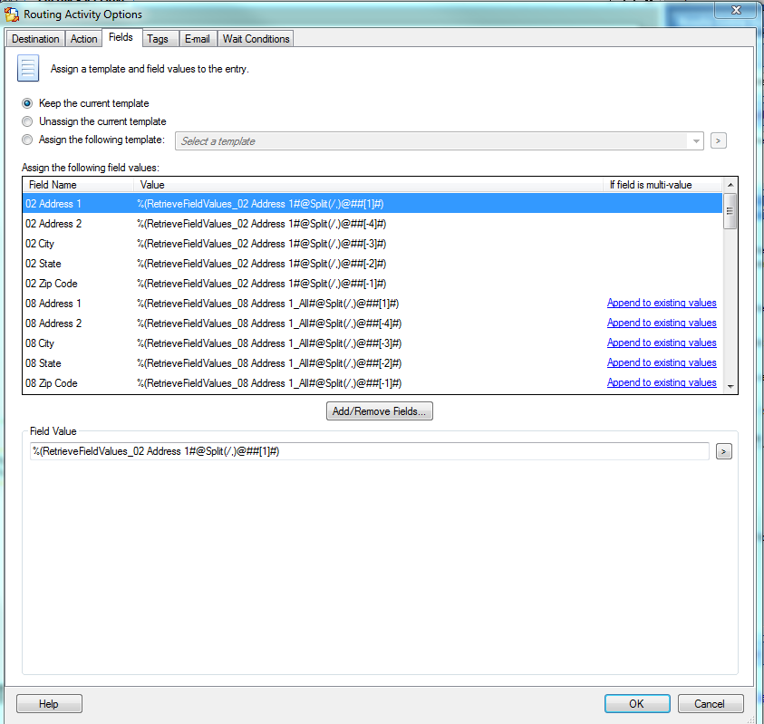Click the Add/Remove Fields button
The width and height of the screenshot is (764, 724).
[379, 411]
